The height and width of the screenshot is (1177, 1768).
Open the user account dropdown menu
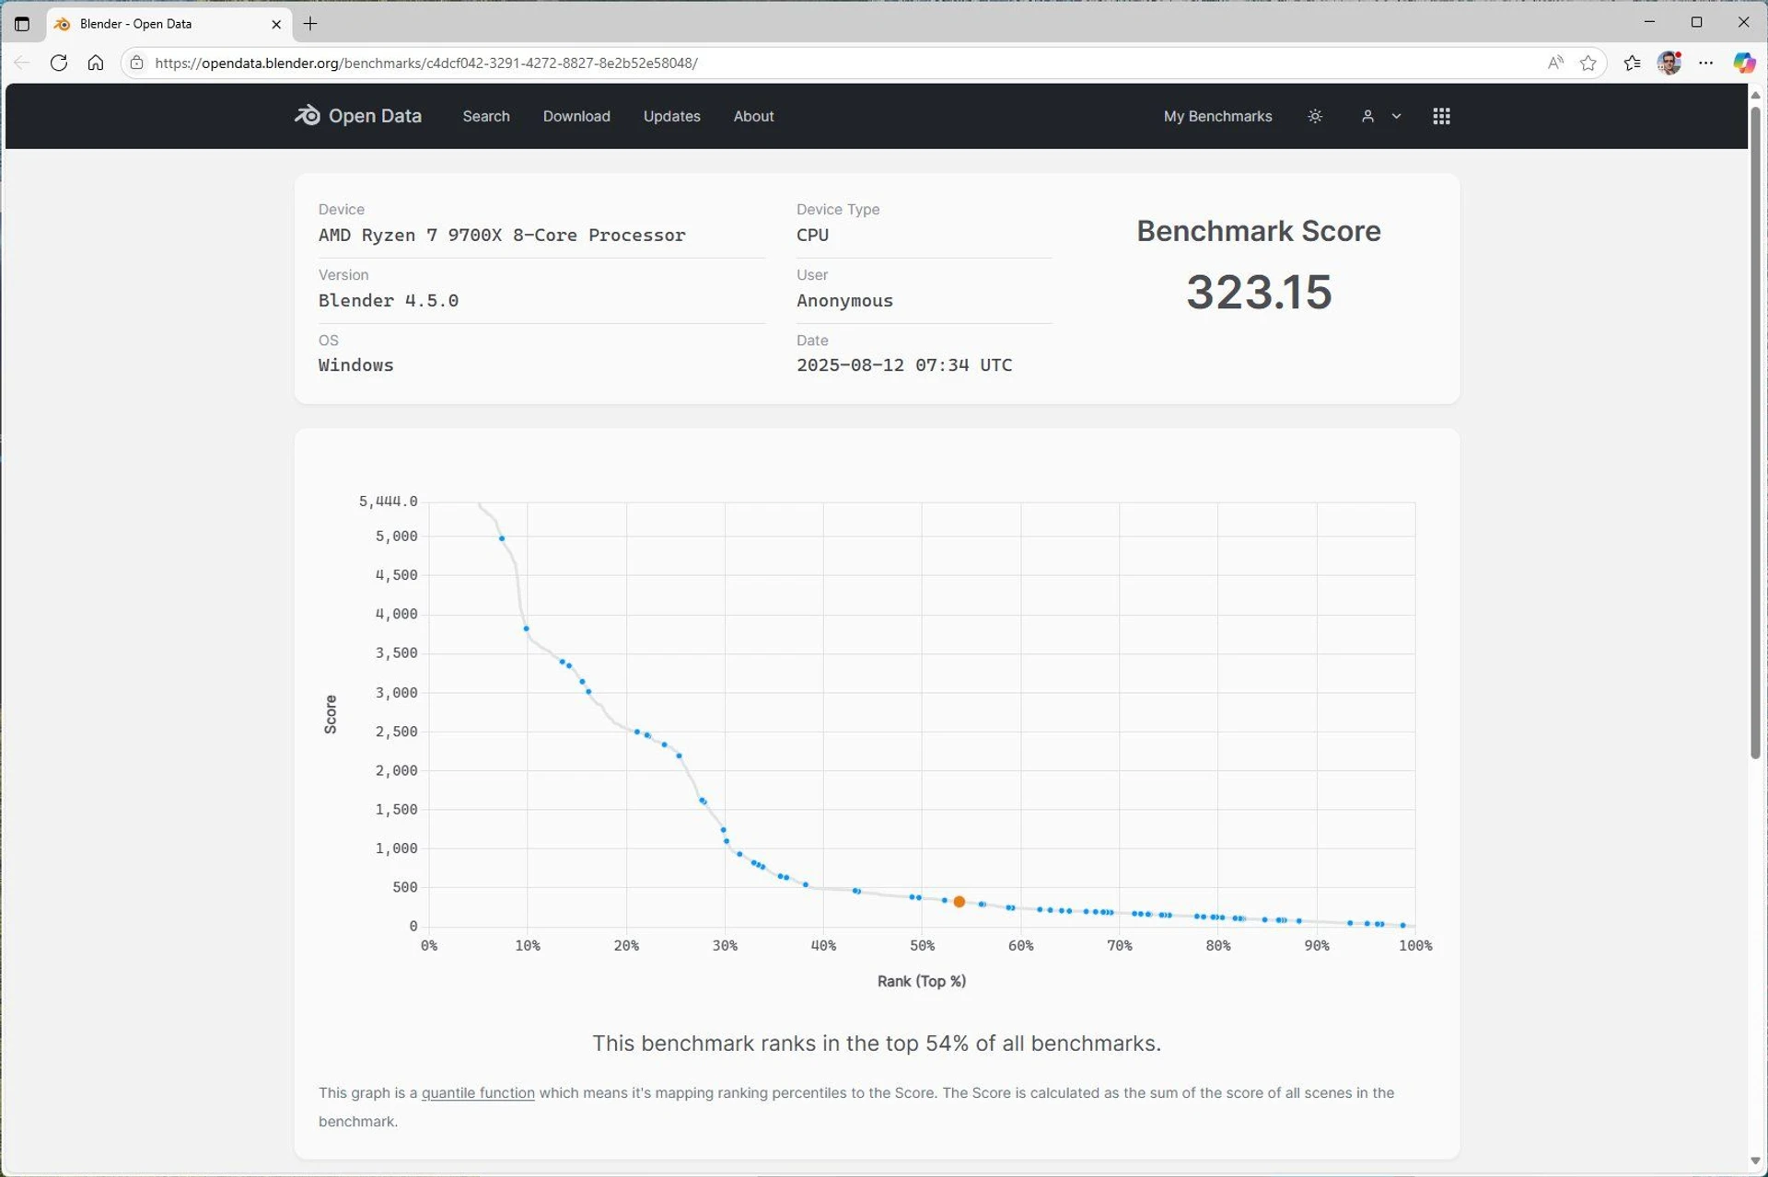(1380, 116)
